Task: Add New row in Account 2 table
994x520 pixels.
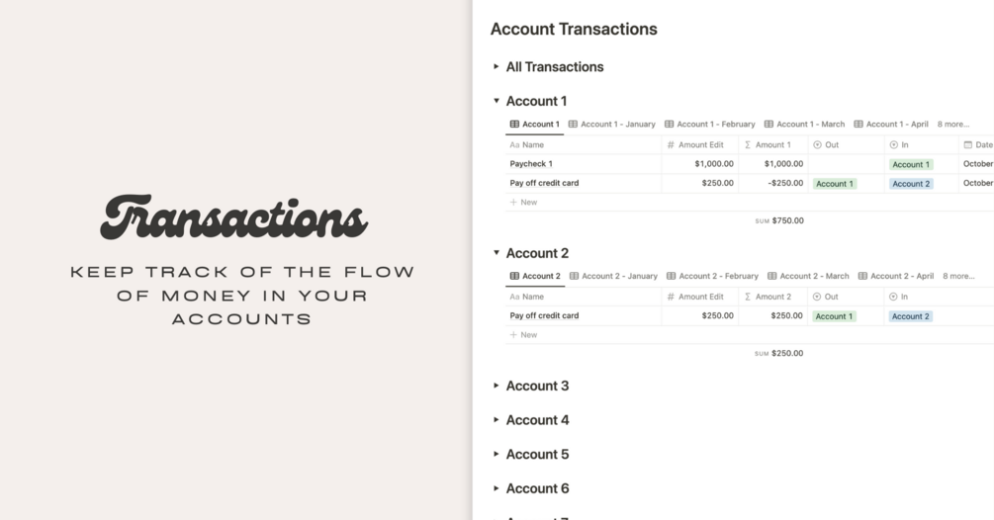Action: pyautogui.click(x=528, y=334)
